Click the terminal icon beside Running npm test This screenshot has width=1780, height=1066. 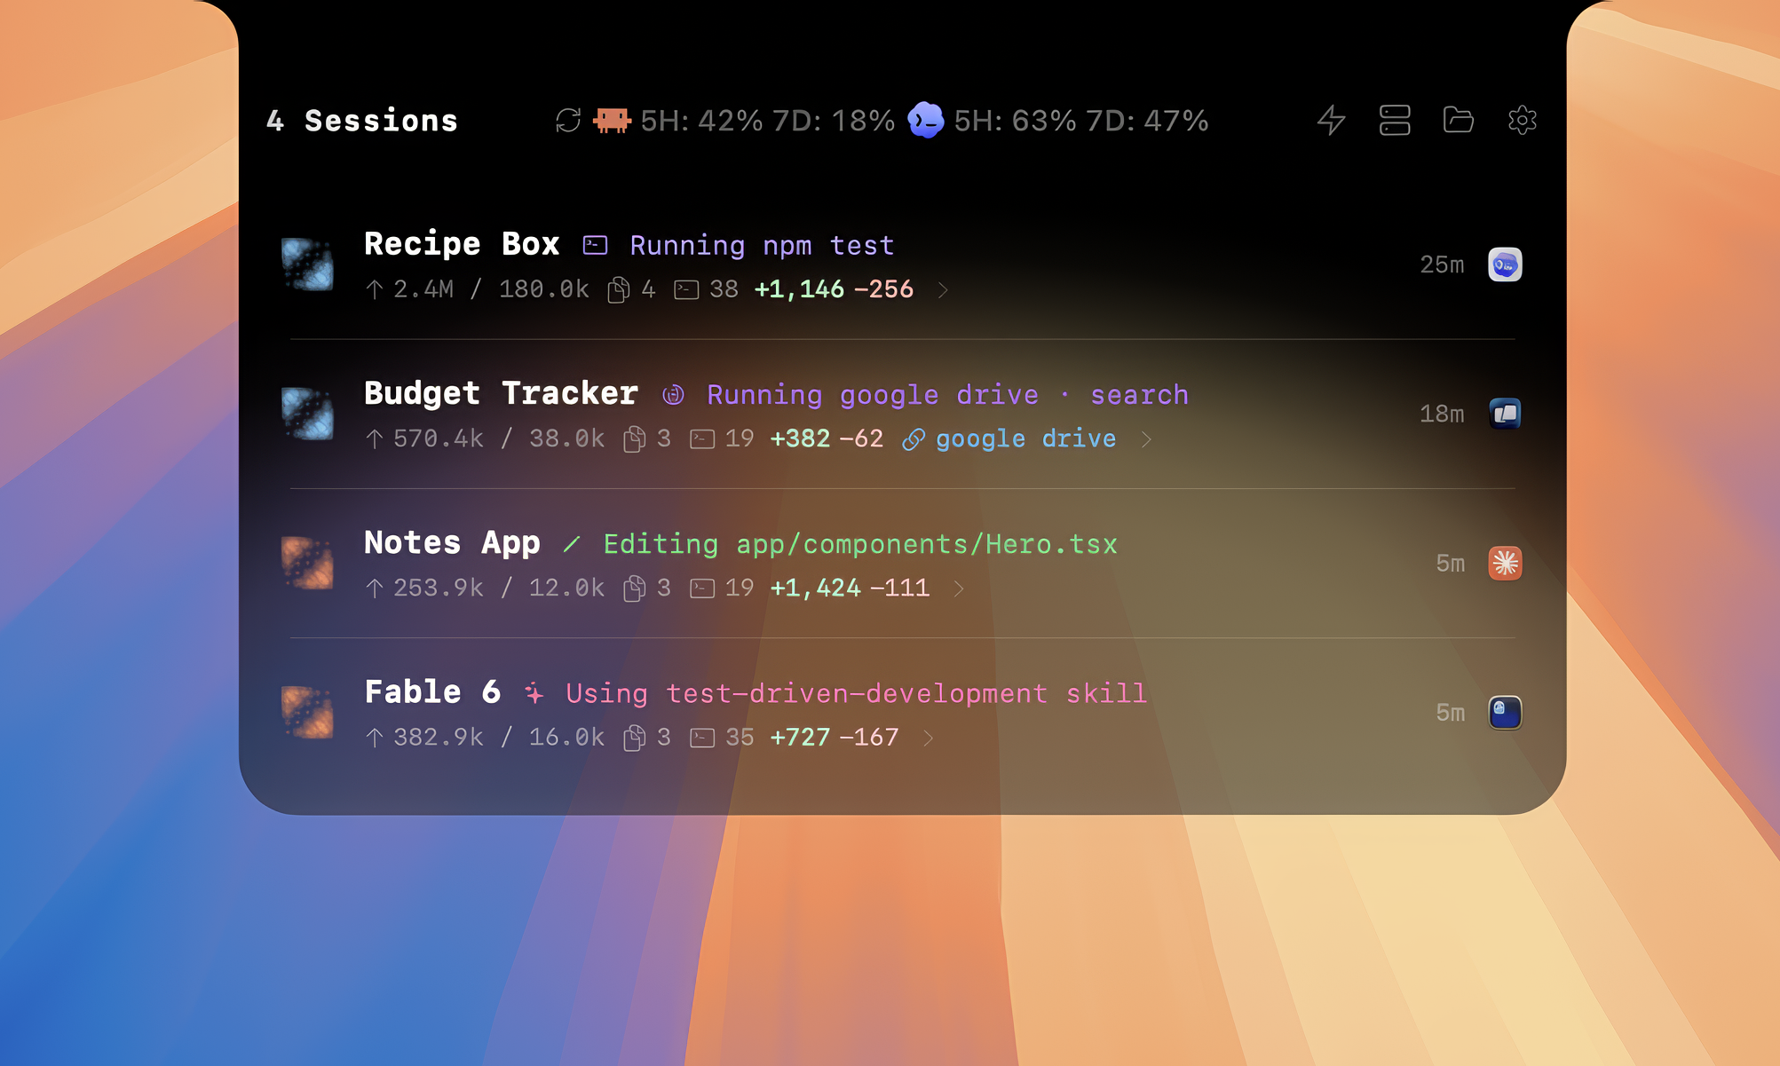[595, 245]
